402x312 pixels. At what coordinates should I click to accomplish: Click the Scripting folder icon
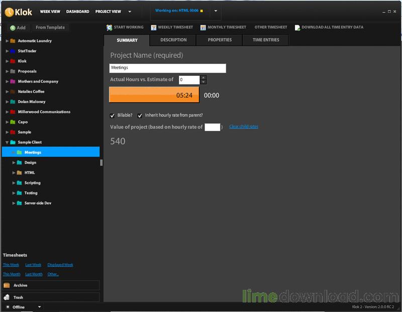(x=19, y=183)
